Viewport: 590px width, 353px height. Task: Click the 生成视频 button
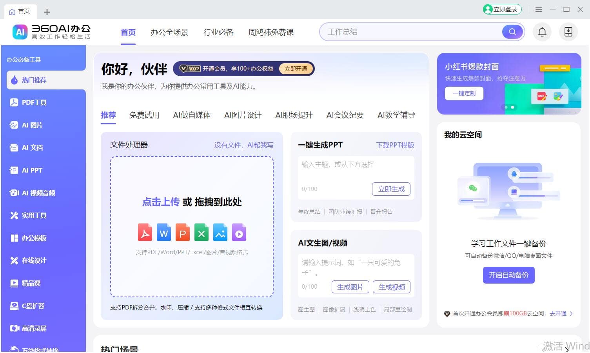392,287
